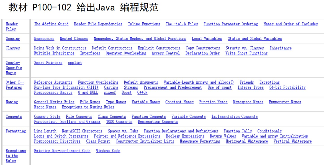Open the Access Control link

166,53
